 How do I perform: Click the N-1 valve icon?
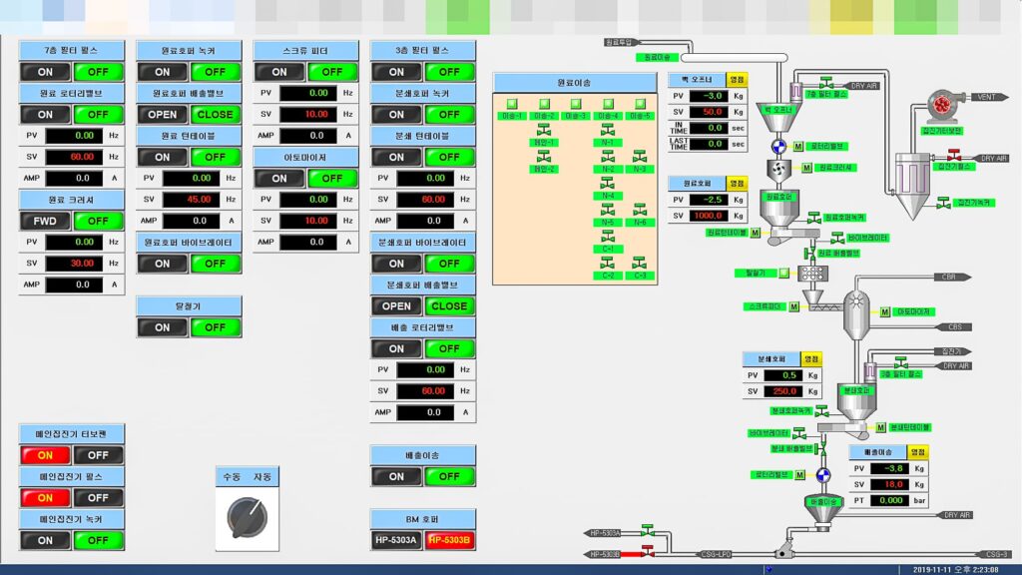point(608,130)
